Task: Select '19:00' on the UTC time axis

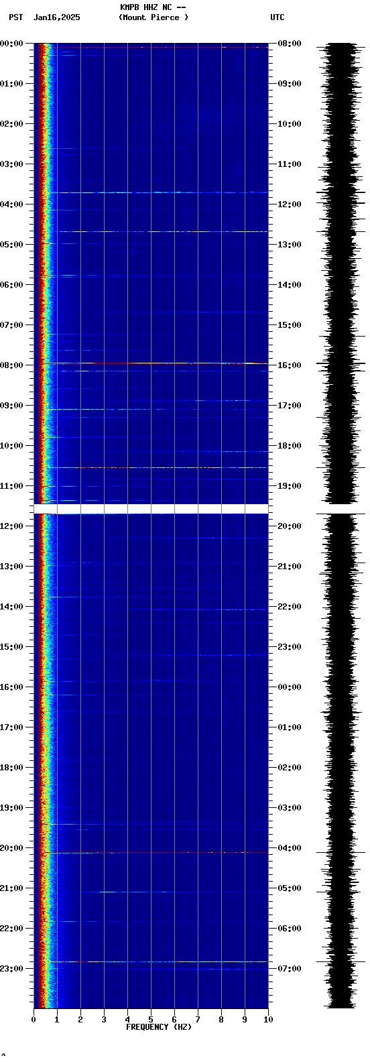Action: (x=290, y=486)
